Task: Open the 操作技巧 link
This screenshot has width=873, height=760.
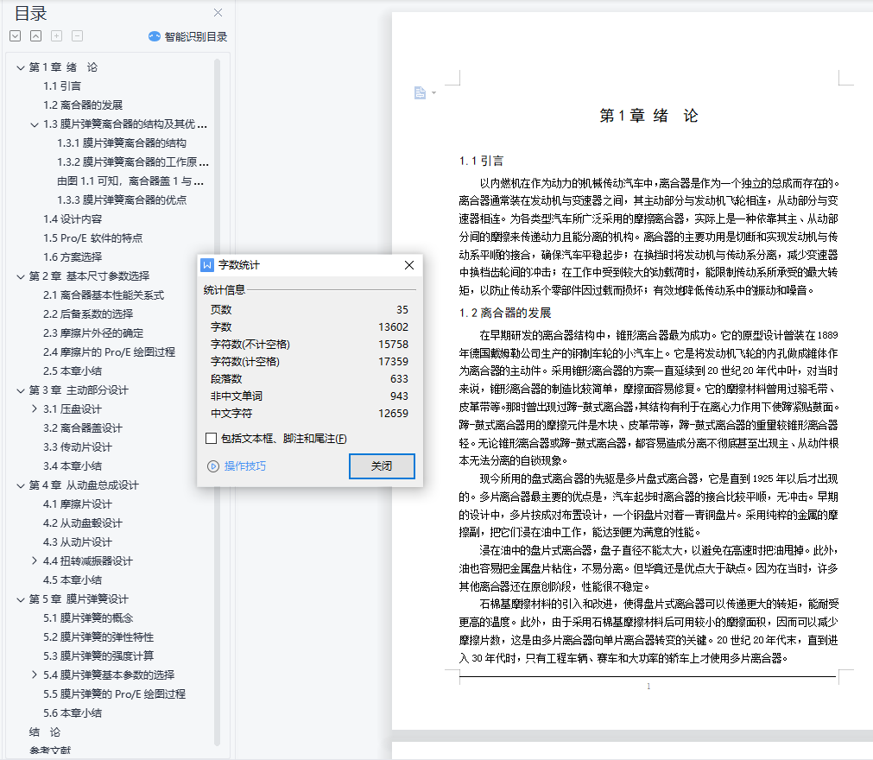Action: coord(245,466)
